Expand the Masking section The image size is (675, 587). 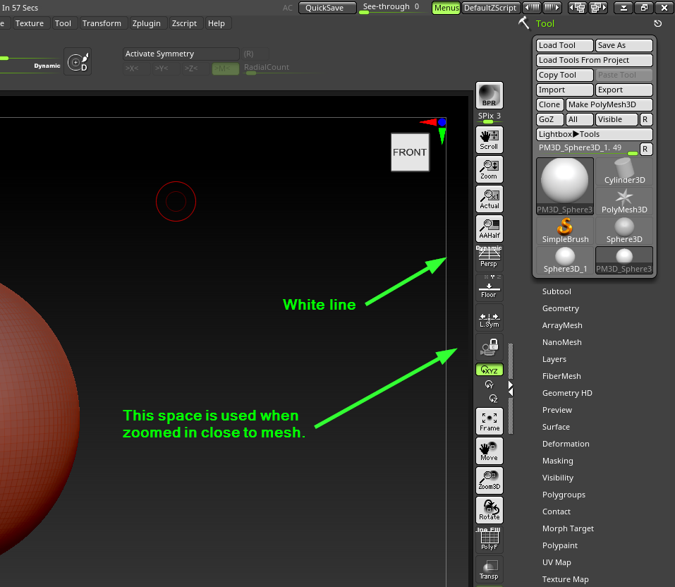pyautogui.click(x=557, y=461)
